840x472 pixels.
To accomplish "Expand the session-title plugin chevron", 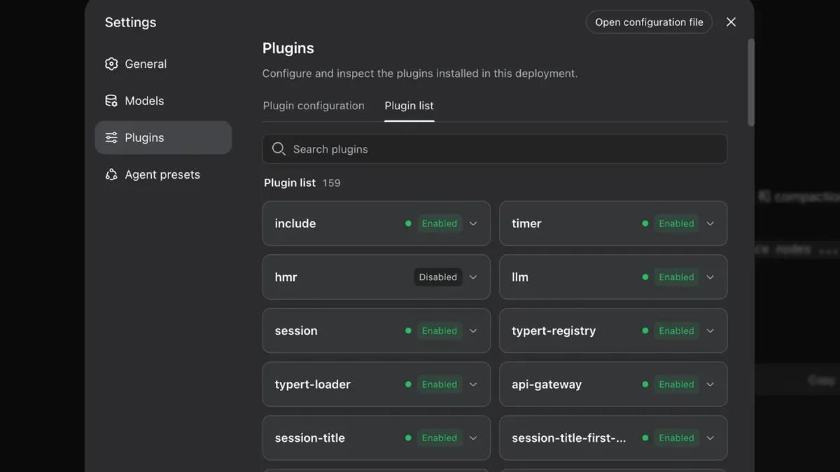I will click(473, 438).
